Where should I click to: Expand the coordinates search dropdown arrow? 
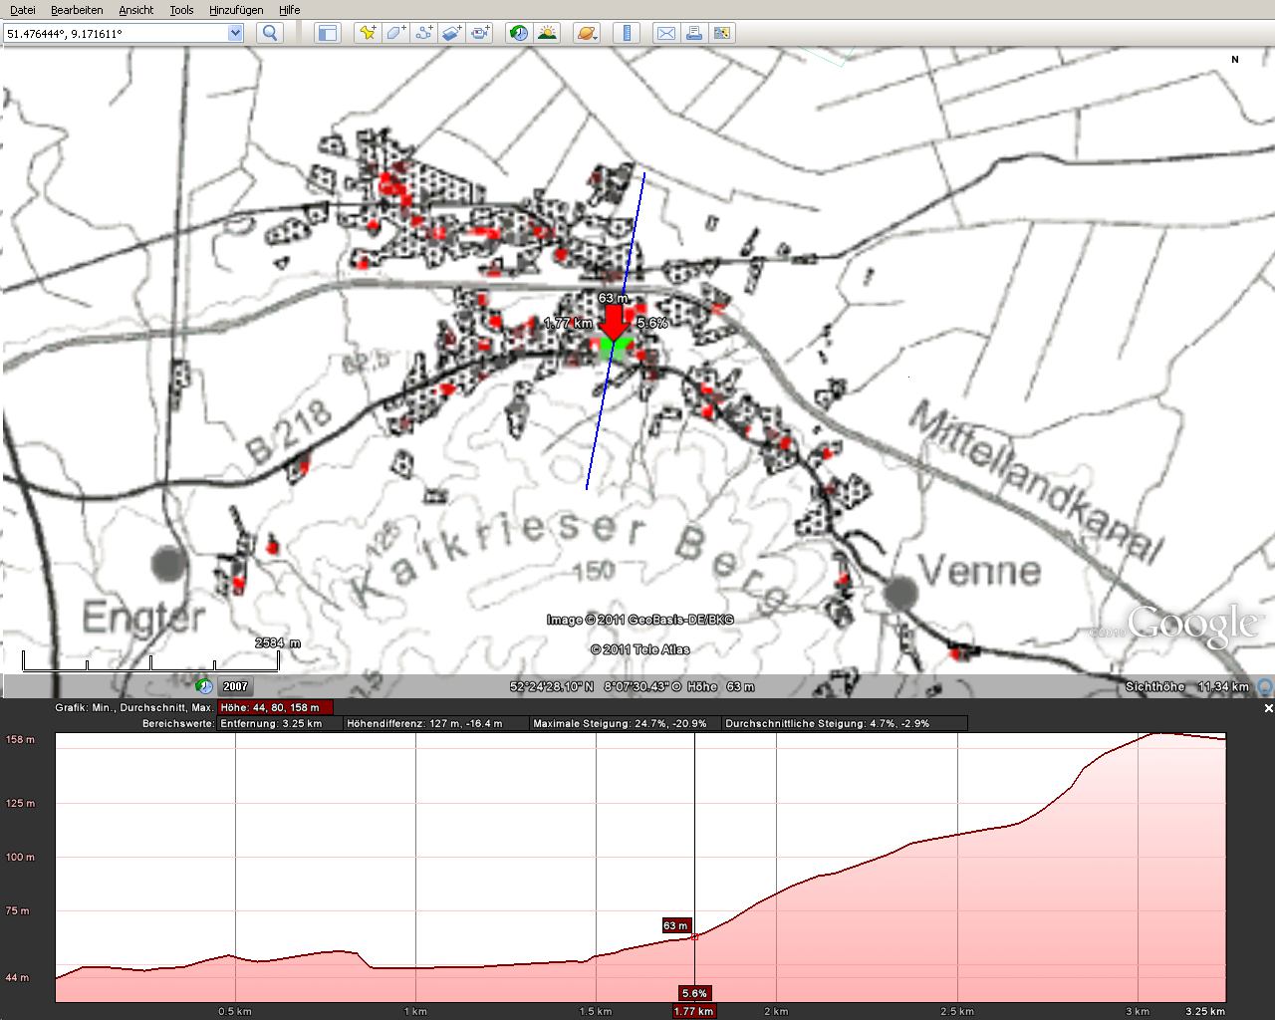[235, 33]
